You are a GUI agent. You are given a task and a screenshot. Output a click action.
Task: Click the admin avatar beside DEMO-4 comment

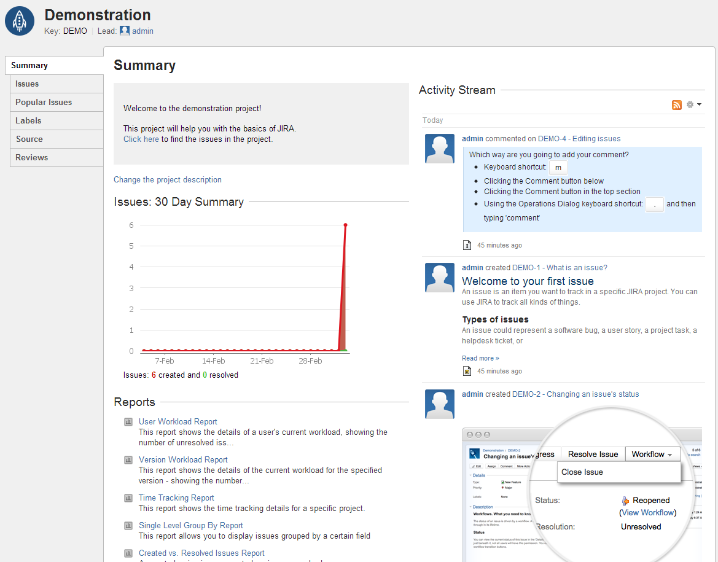point(440,149)
